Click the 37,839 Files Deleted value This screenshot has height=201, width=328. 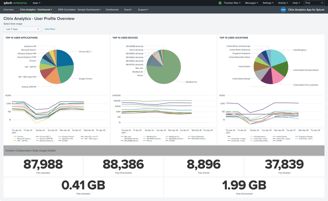pyautogui.click(x=284, y=164)
